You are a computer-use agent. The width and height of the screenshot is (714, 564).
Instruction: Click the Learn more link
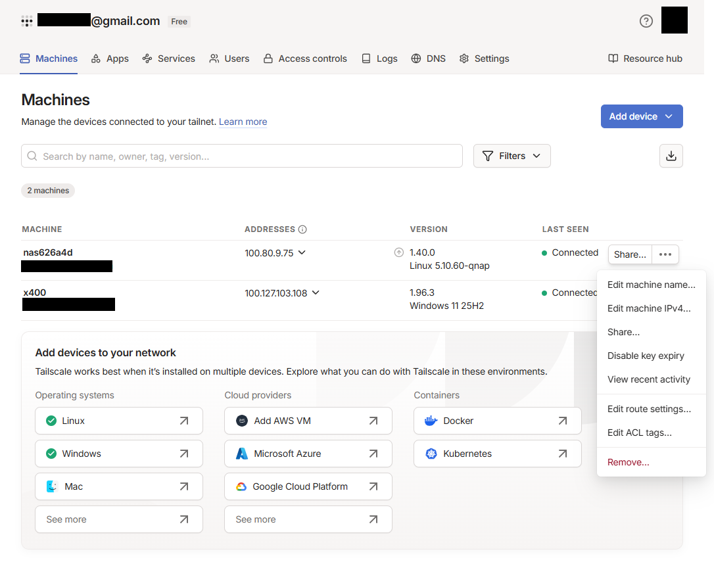pyautogui.click(x=243, y=122)
